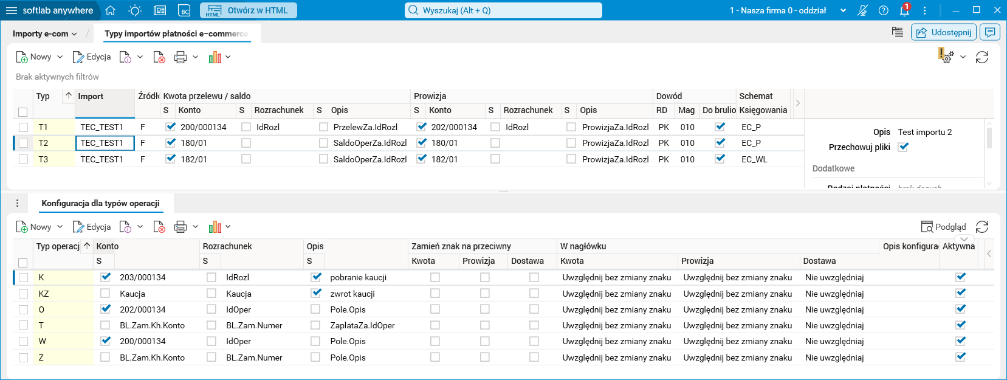Click the BC icon in title bar

click(185, 10)
